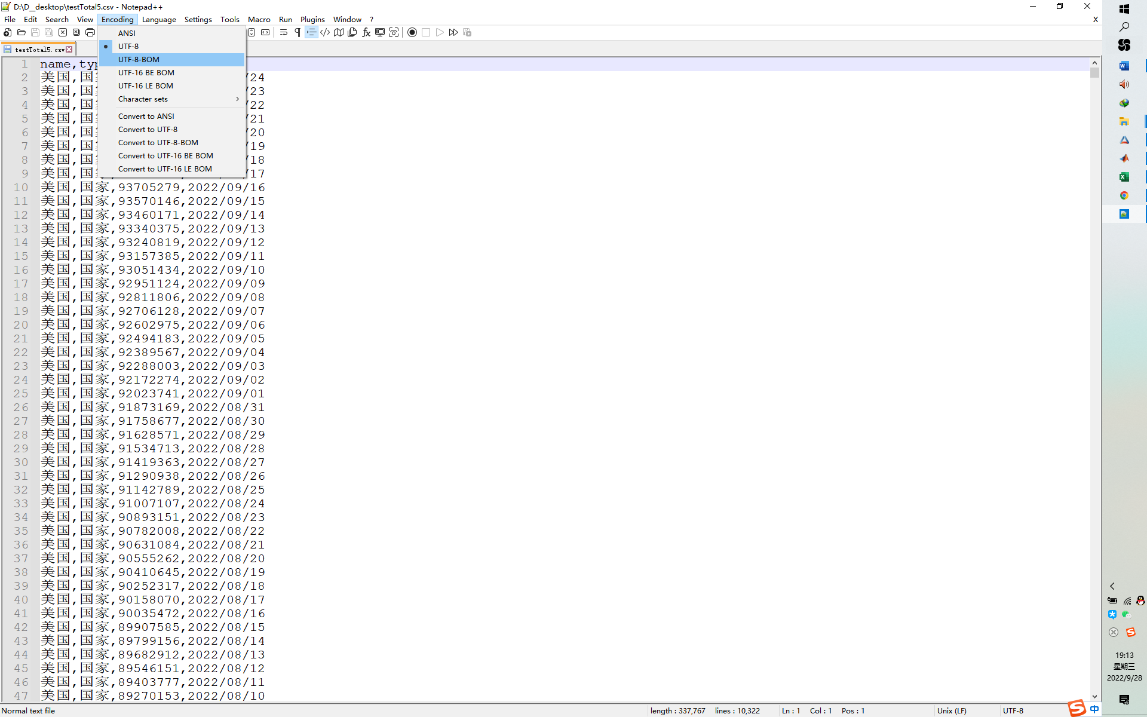Click the Open file toolbar icon
The image size is (1147, 717).
click(x=22, y=32)
